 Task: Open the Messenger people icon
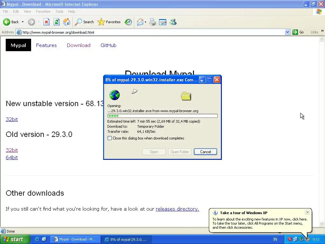173,22
